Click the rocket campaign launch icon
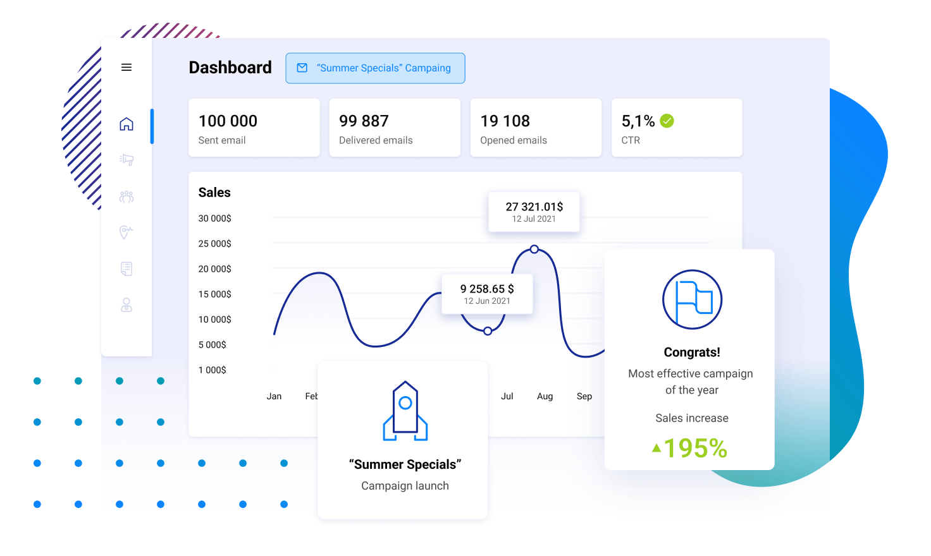This screenshot has width=931, height=556. pyautogui.click(x=405, y=411)
